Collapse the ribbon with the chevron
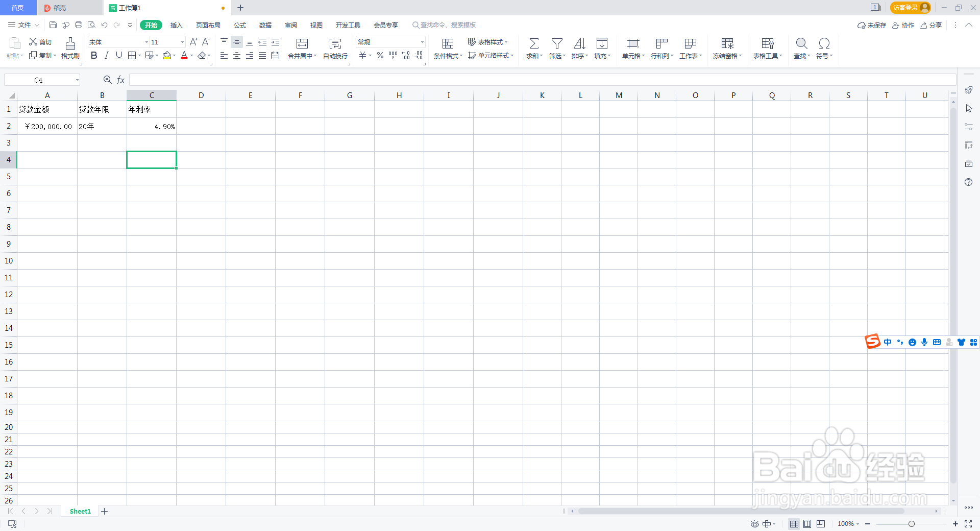 tap(968, 25)
